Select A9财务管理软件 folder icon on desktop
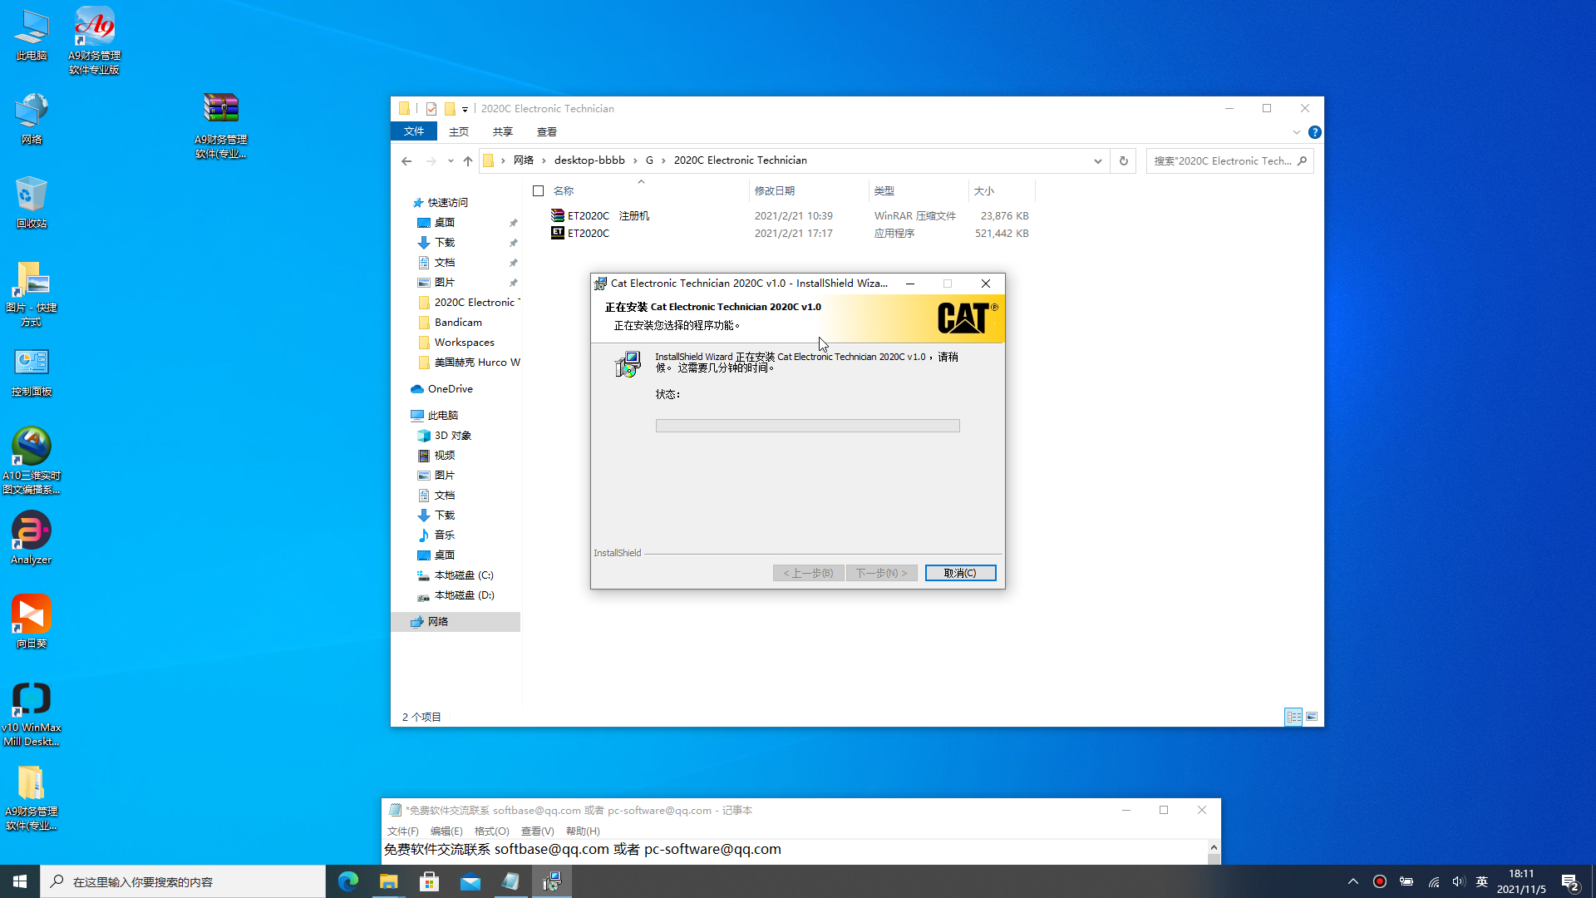Image resolution: width=1596 pixels, height=898 pixels. coord(32,797)
